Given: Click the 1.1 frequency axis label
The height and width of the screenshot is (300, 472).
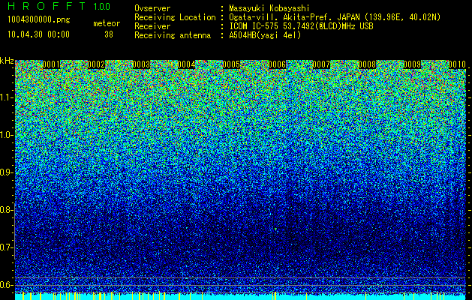Looking at the screenshot, I should point(7,97).
